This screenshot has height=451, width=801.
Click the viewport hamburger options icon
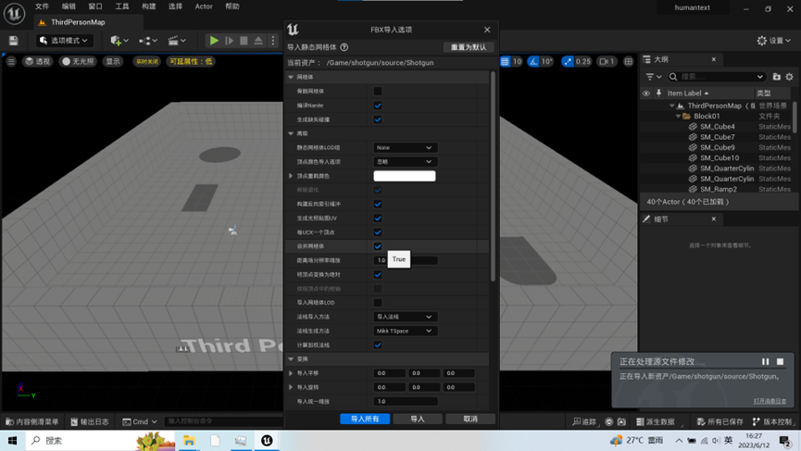(11, 61)
